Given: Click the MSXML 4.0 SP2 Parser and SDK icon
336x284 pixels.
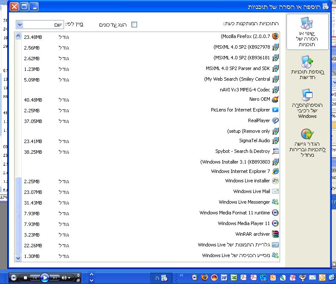Looking at the screenshot, I should pos(275,68).
